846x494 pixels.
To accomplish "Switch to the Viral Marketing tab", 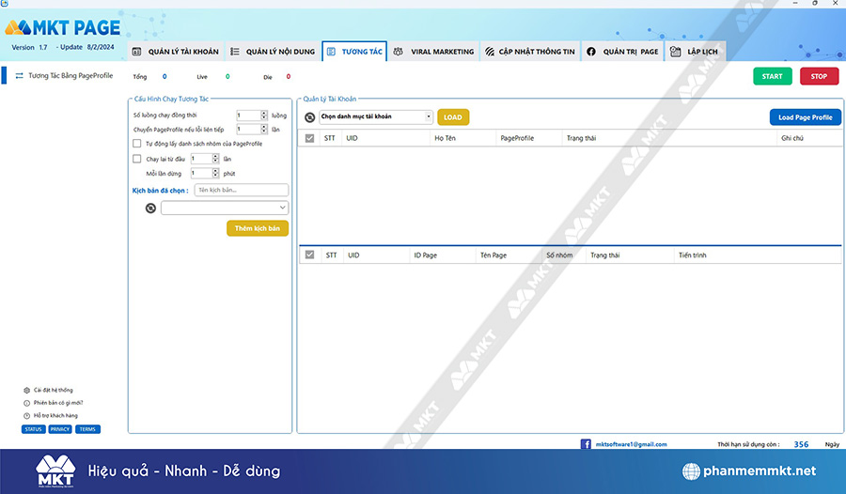I will point(434,52).
